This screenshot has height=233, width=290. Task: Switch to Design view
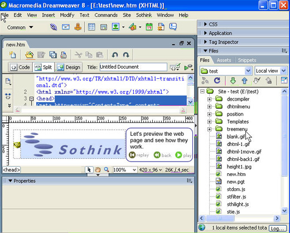[69, 67]
